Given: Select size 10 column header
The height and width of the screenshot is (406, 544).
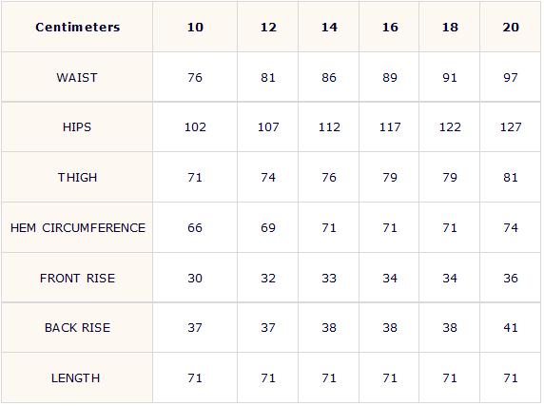Looking at the screenshot, I should coord(195,28).
